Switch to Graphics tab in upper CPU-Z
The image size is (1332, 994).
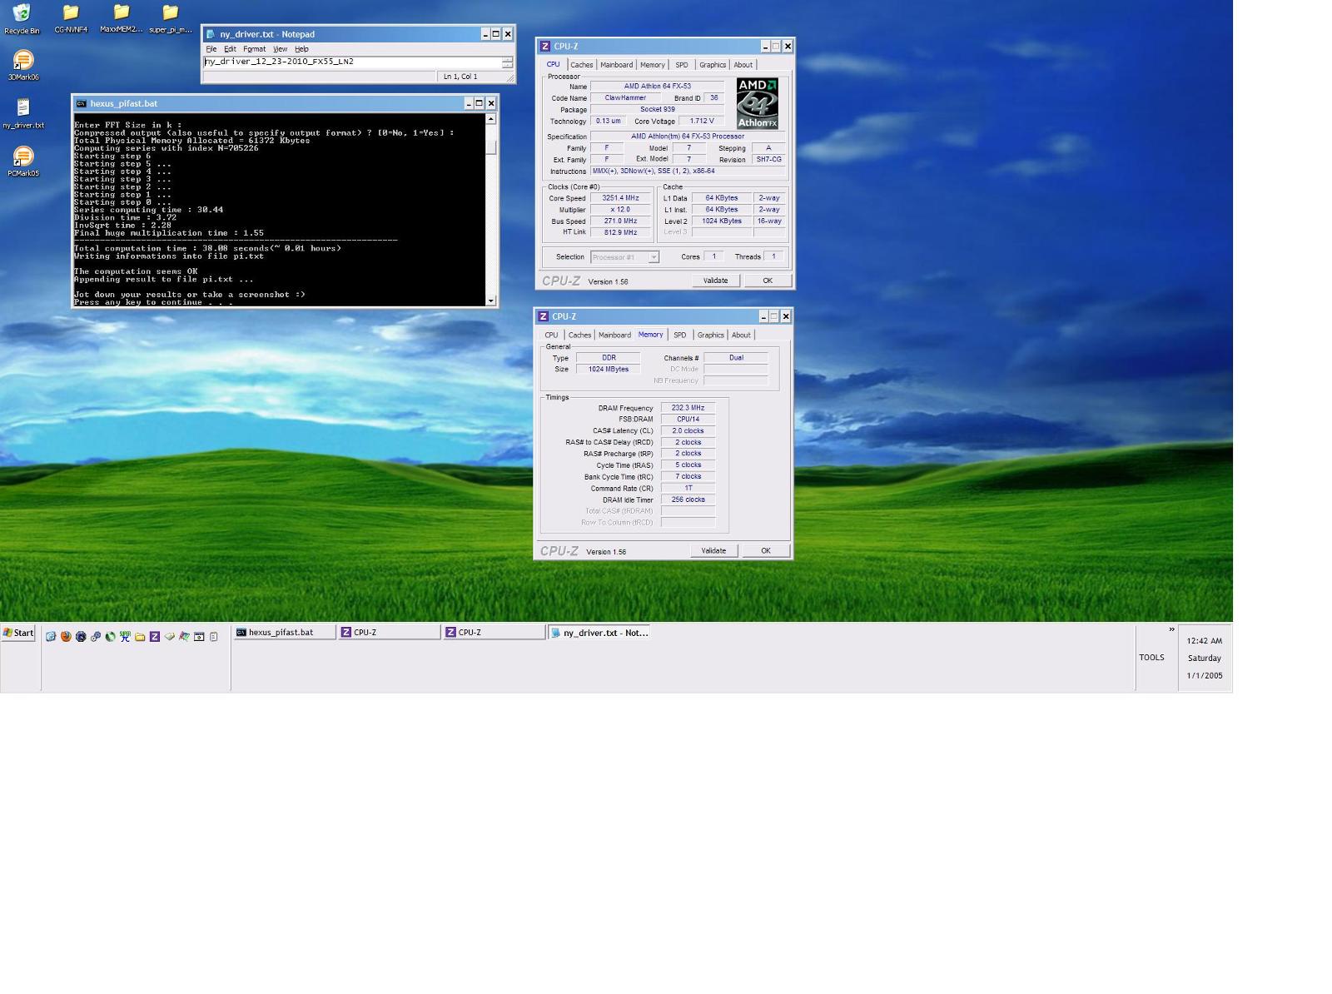click(x=713, y=65)
